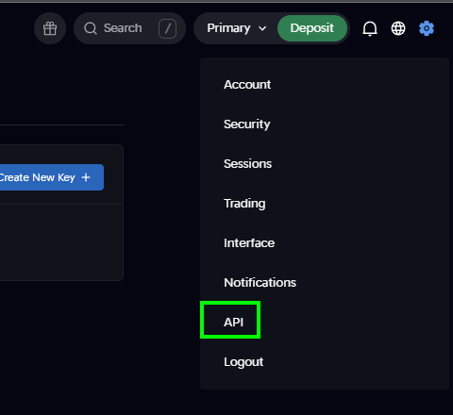Screen dimensions: 453x415
Task: Expand the Primary account dropdown
Action: 237,28
